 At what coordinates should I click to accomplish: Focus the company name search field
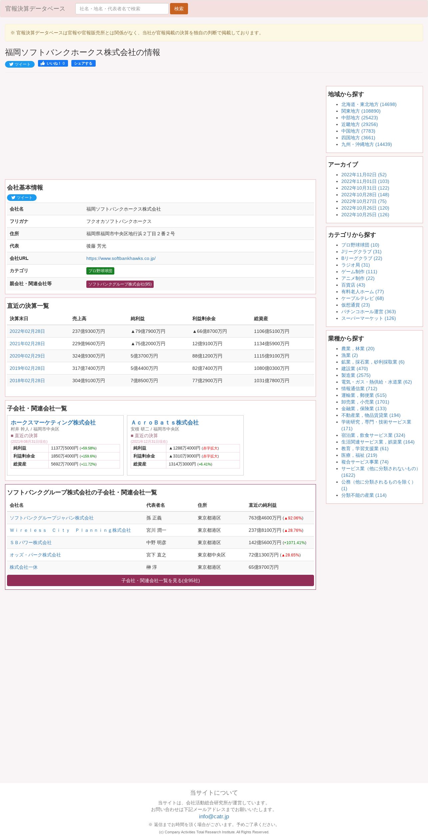122,9
